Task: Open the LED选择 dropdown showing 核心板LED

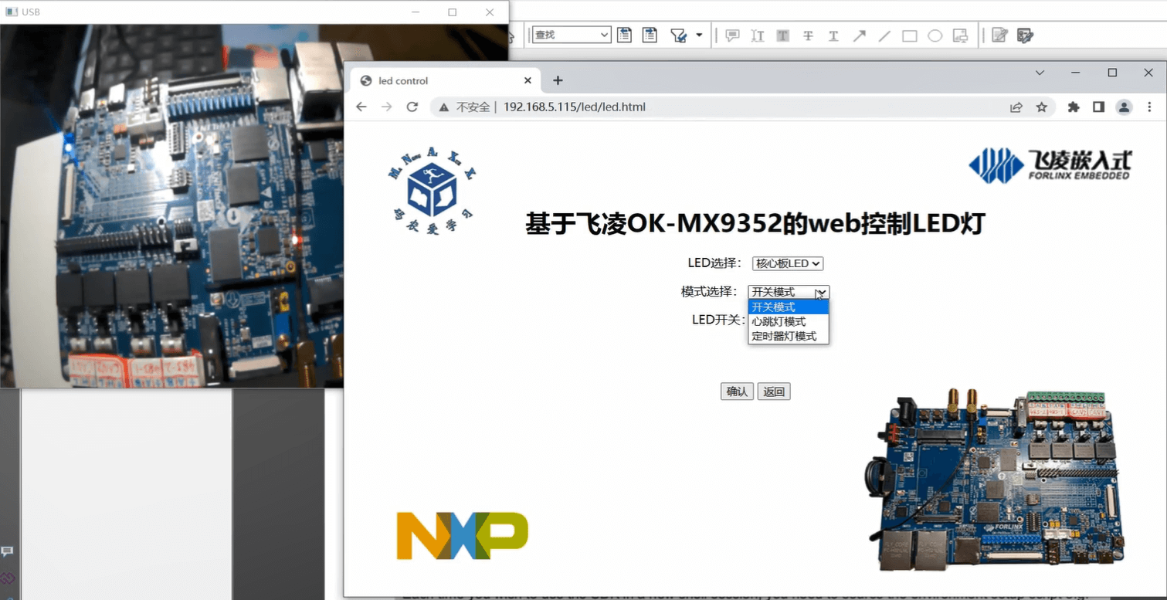Action: pos(788,263)
